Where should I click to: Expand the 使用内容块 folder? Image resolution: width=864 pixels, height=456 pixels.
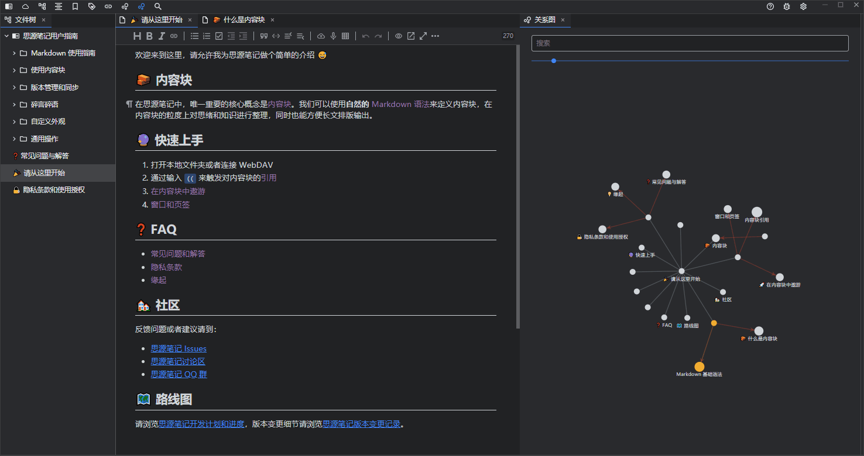point(15,70)
